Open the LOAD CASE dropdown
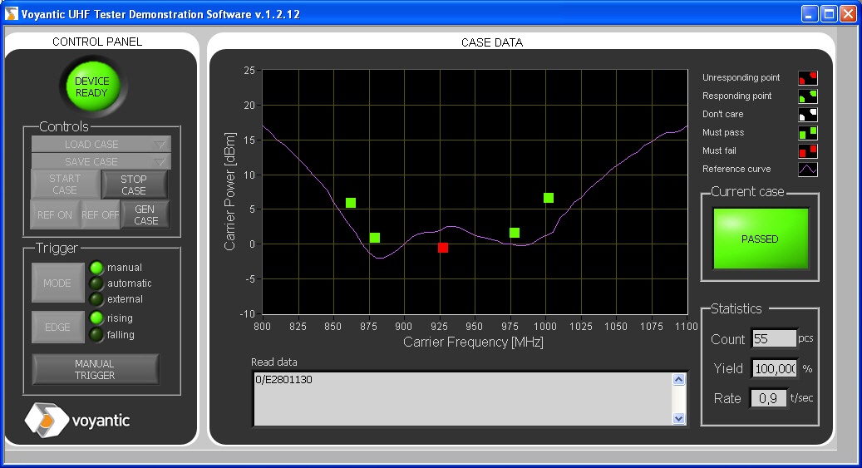The width and height of the screenshot is (862, 468). click(x=101, y=145)
